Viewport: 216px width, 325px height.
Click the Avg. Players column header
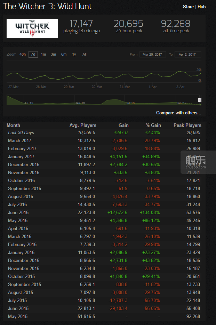click(x=83, y=125)
